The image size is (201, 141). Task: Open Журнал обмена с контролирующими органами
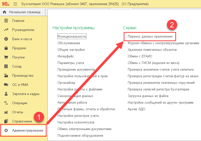[x=163, y=43]
